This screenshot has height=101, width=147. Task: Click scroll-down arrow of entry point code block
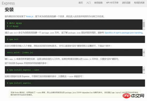point(144,55)
